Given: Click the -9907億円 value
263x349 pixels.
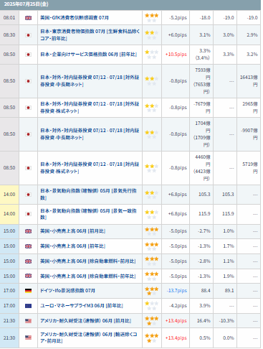Looking at the screenshot, I should (249, 134).
